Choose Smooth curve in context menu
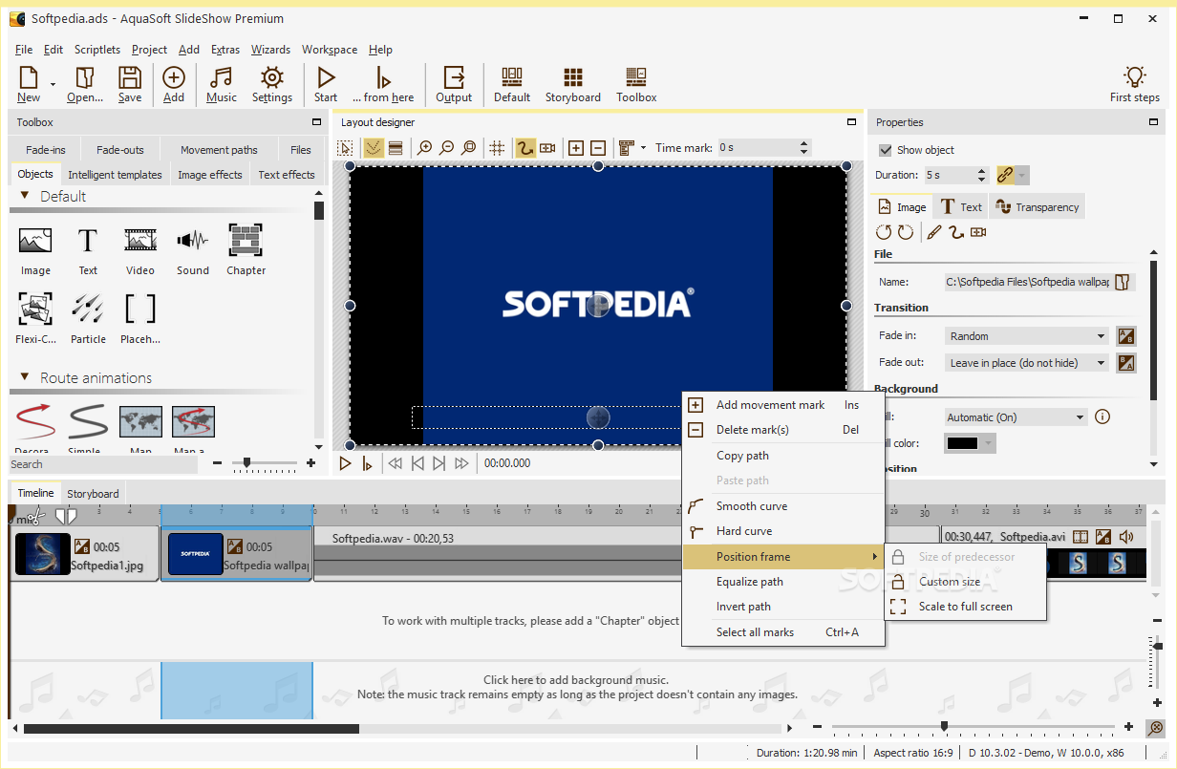The image size is (1177, 769). [752, 506]
